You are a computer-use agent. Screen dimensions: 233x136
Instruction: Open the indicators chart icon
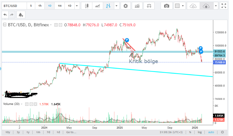(137, 6)
